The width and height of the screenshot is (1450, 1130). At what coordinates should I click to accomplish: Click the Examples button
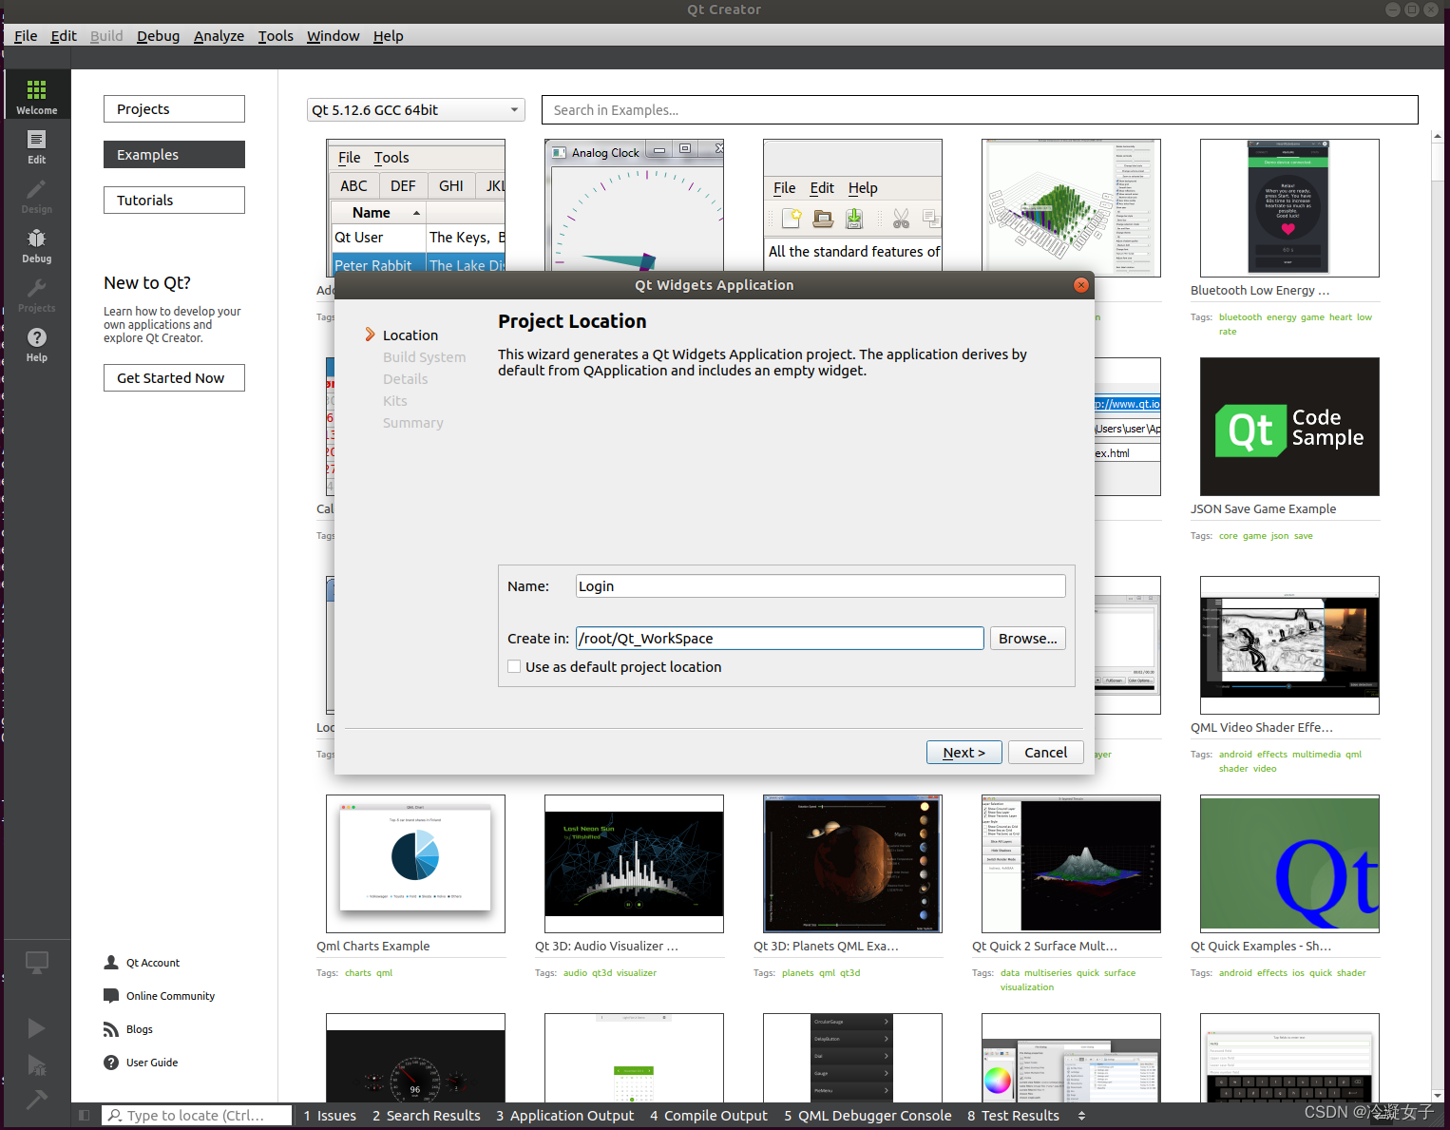click(174, 155)
